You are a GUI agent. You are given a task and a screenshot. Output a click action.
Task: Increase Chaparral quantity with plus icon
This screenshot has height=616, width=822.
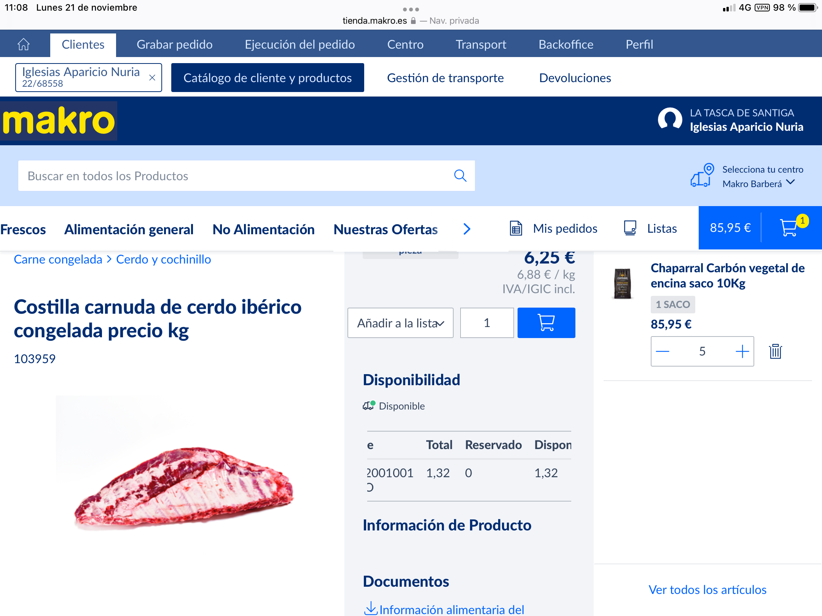pyautogui.click(x=742, y=351)
